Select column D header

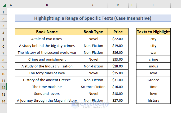click(118, 5)
